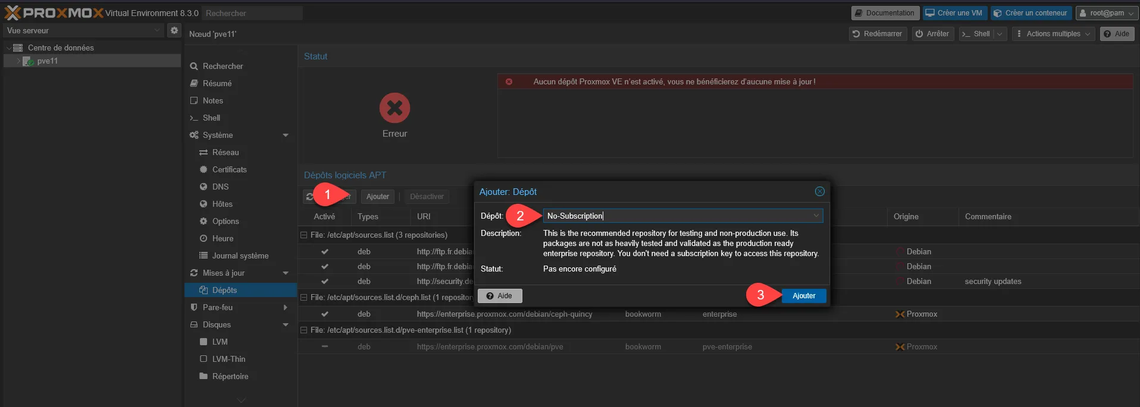This screenshot has width=1140, height=407.
Task: Click the gear icon beside Vue serveur
Action: (174, 30)
